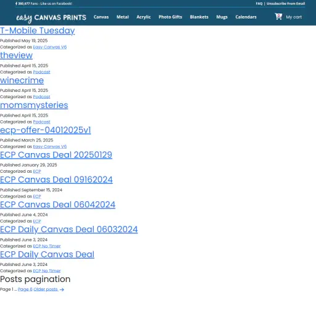316x316 pixels.
Task: Click the 'Published January 29, 2025' text
Action: (x=28, y=165)
